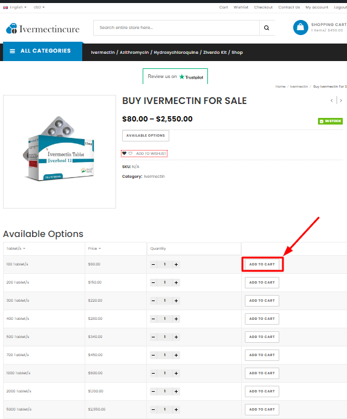Sort table by Tablet/s column
The height and width of the screenshot is (419, 347).
16,248
